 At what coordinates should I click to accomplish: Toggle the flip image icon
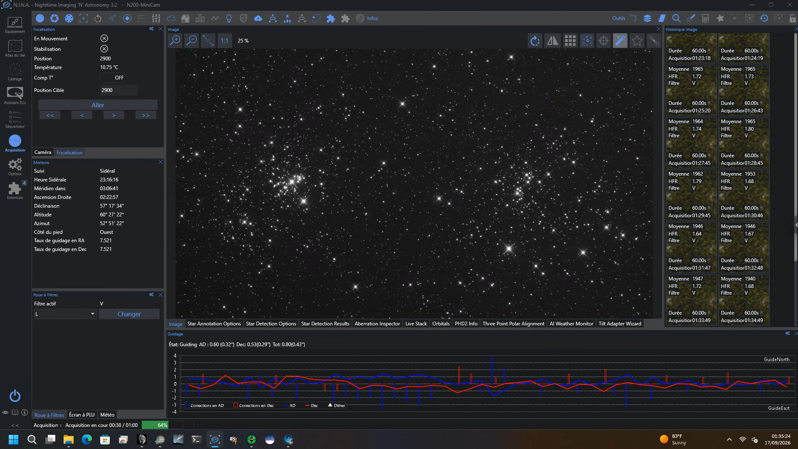click(552, 40)
